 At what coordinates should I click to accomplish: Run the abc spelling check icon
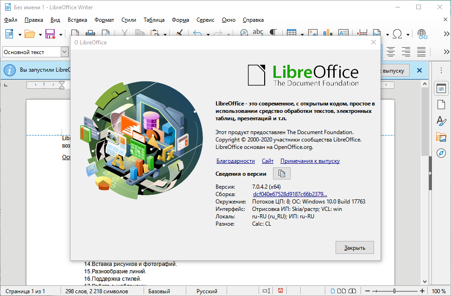(258, 32)
